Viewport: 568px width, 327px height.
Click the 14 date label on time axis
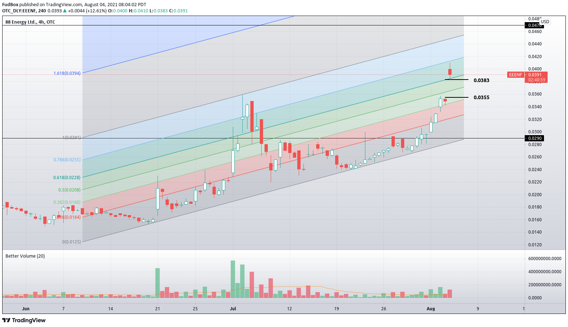[111, 309]
